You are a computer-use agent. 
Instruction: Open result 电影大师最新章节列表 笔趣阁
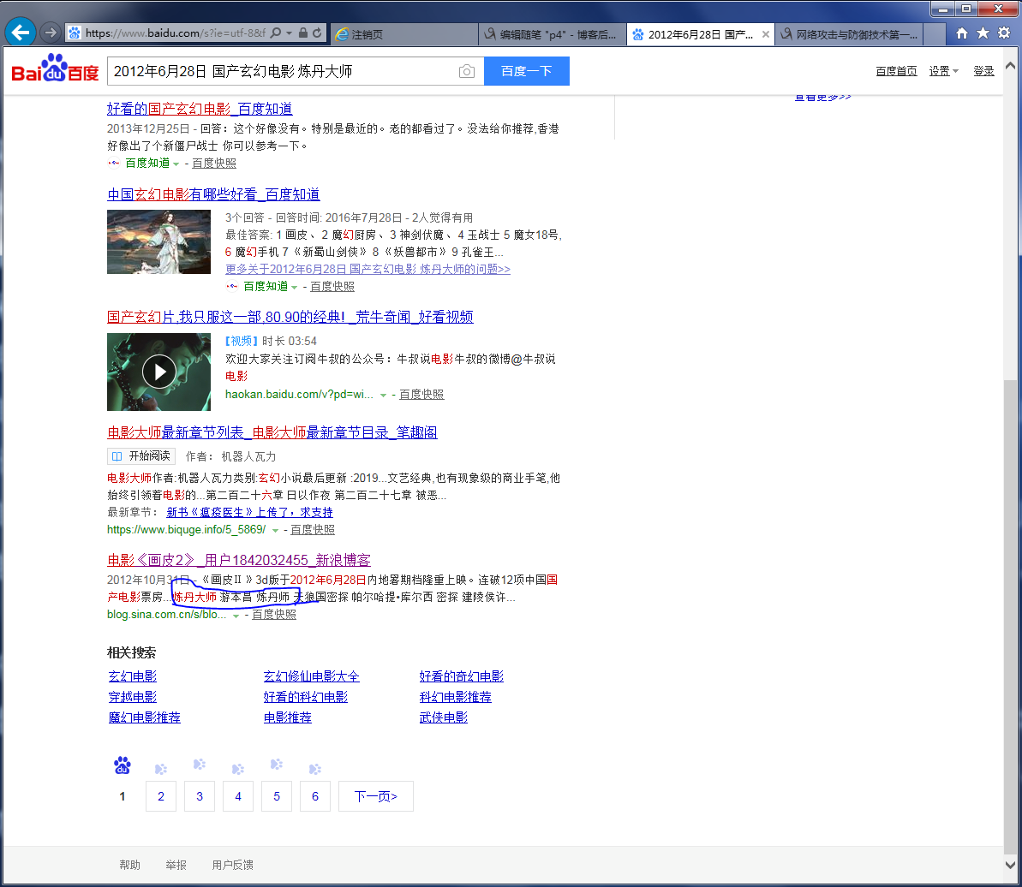click(272, 432)
